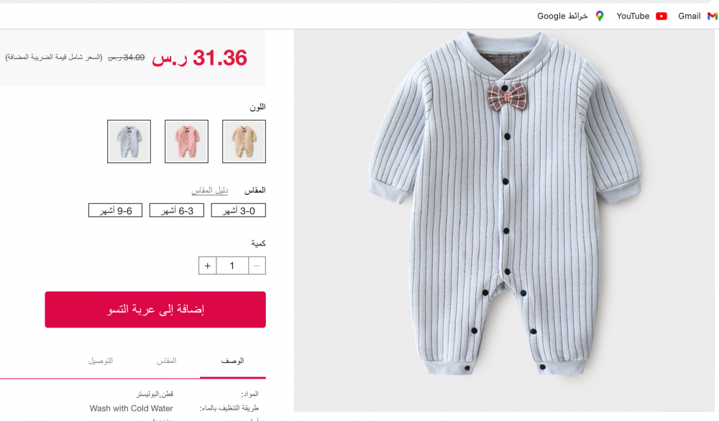Click the red add to cart button

[155, 310]
